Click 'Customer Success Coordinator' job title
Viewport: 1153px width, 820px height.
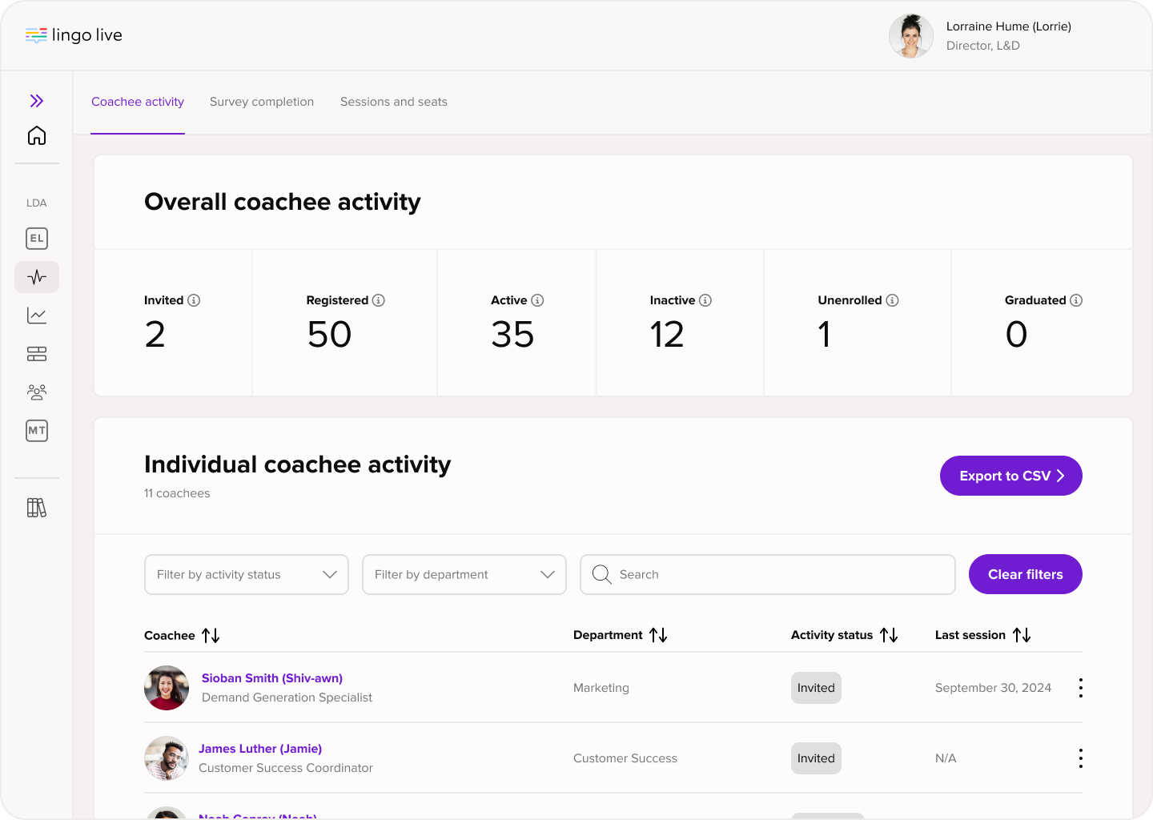point(286,768)
